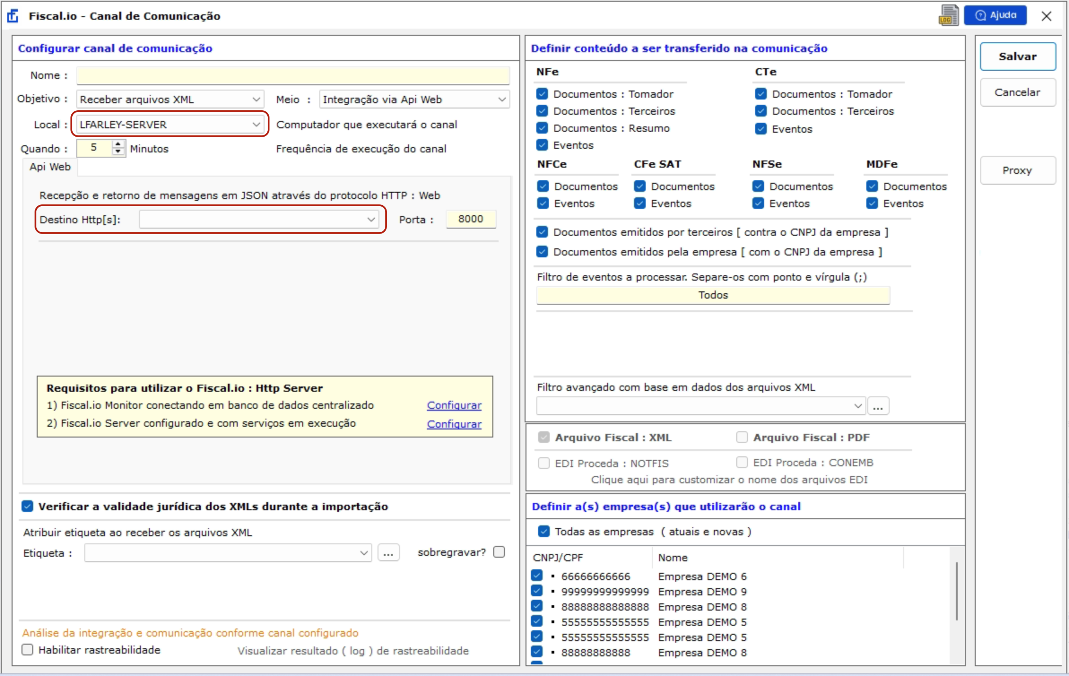Uncheck Empresa DEMO 8 with CNPJ 88888888888888
Image resolution: width=1069 pixels, height=676 pixels.
point(537,606)
